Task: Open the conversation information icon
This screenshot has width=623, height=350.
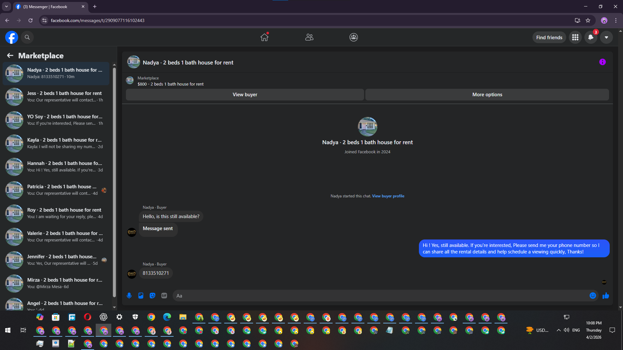Action: point(603,62)
